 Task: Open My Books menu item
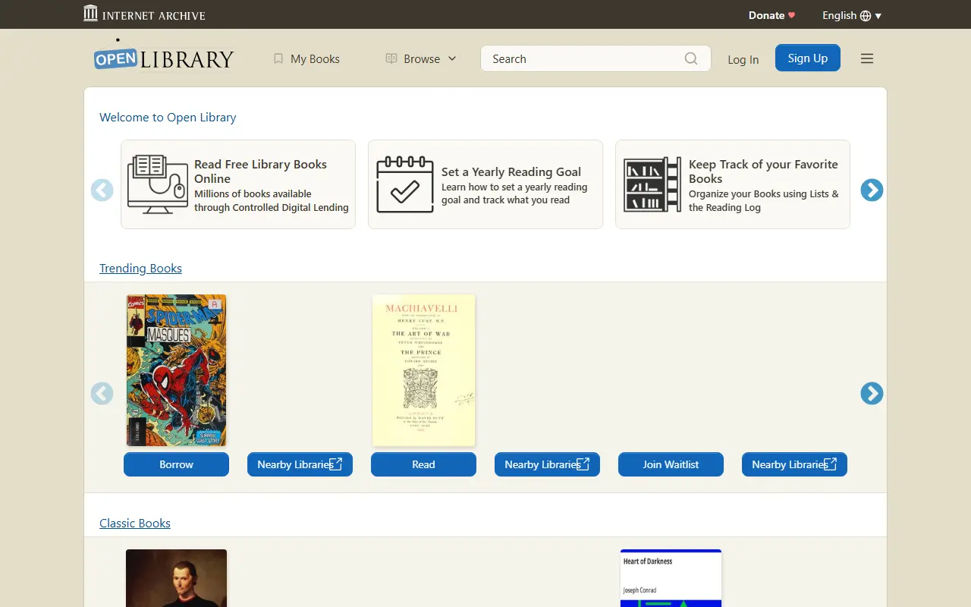tap(306, 58)
